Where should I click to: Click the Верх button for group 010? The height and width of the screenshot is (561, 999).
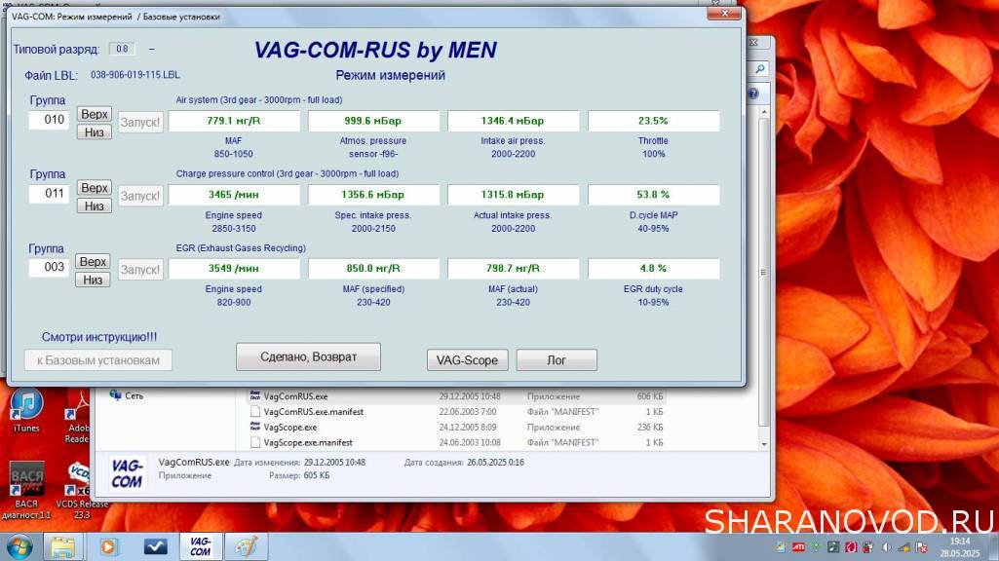pos(94,114)
